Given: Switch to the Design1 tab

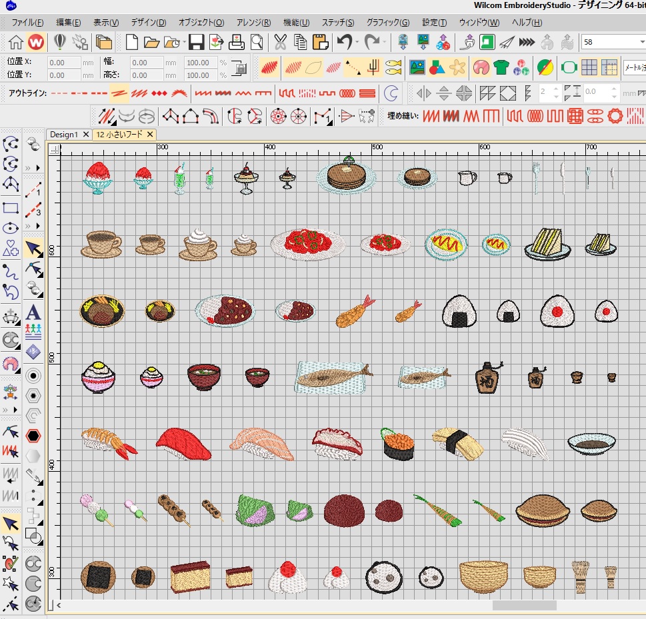Looking at the screenshot, I should 64,134.
